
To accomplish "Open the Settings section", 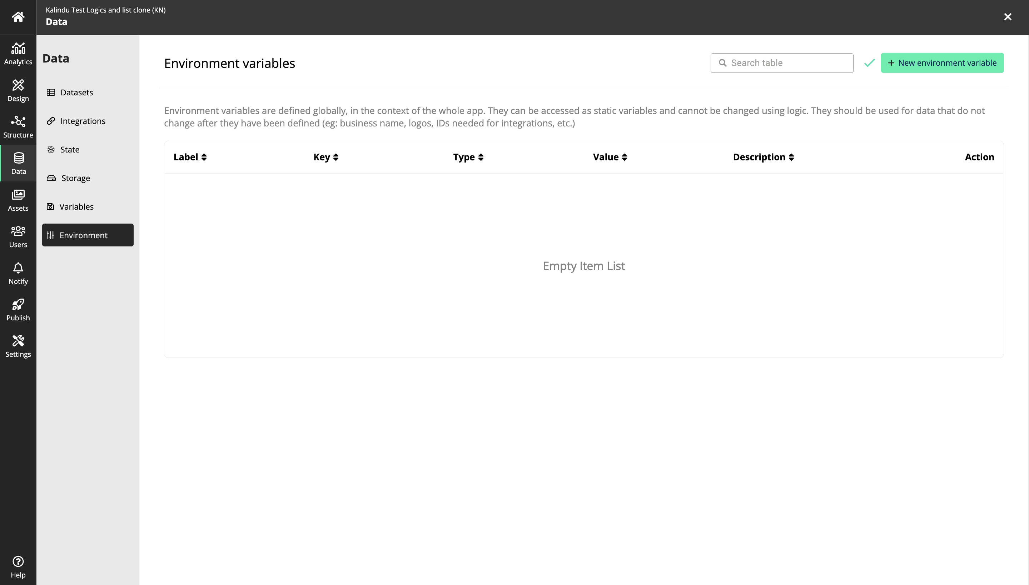I will (x=18, y=346).
